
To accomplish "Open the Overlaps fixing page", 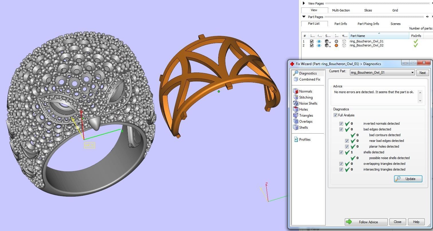I will click(x=306, y=122).
